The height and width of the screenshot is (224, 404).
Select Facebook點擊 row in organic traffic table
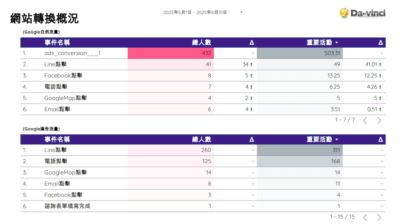tap(63, 76)
